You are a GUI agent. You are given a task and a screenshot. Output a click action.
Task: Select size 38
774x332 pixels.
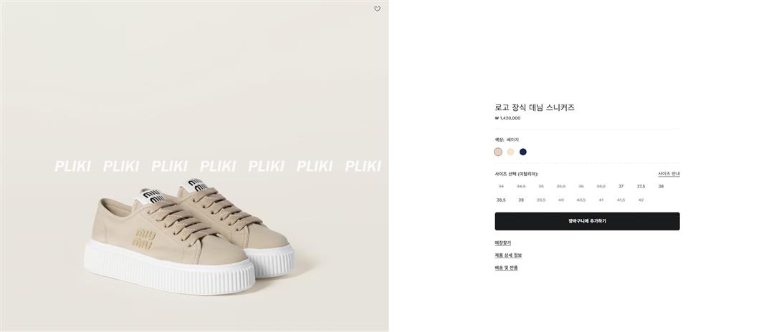coord(661,186)
